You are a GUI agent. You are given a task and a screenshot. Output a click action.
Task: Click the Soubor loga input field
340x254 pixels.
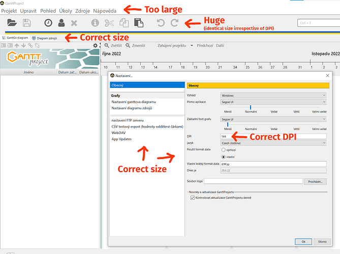click(x=253, y=181)
